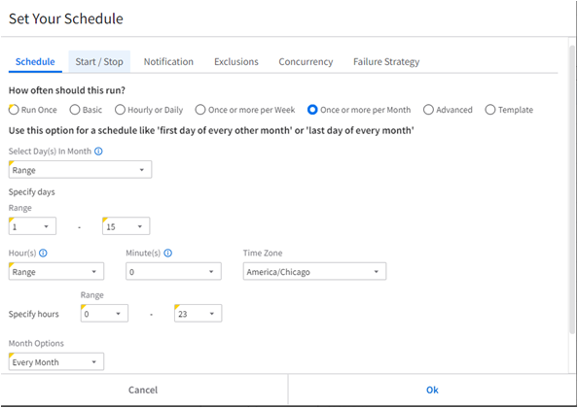
Task: Open hour range start dropdown showing 0
Action: pos(104,314)
